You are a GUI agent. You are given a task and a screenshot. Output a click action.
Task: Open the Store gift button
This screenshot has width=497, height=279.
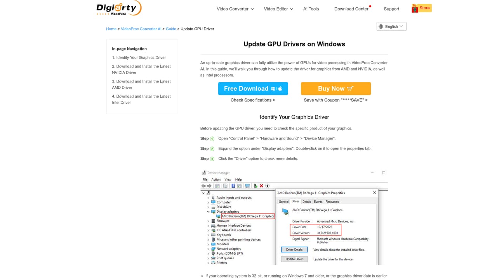pyautogui.click(x=421, y=8)
